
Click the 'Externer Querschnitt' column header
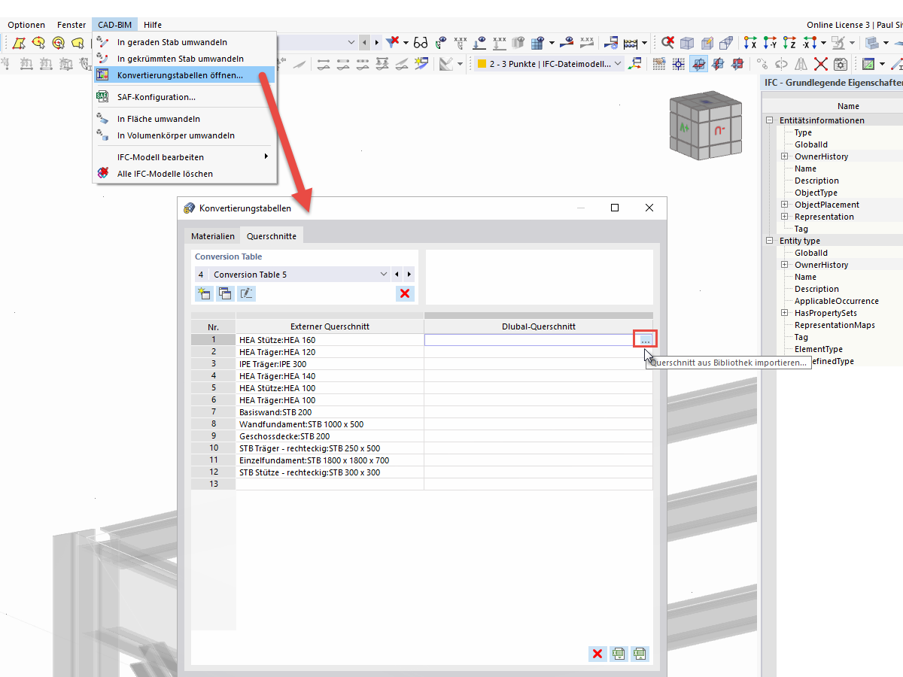point(330,326)
